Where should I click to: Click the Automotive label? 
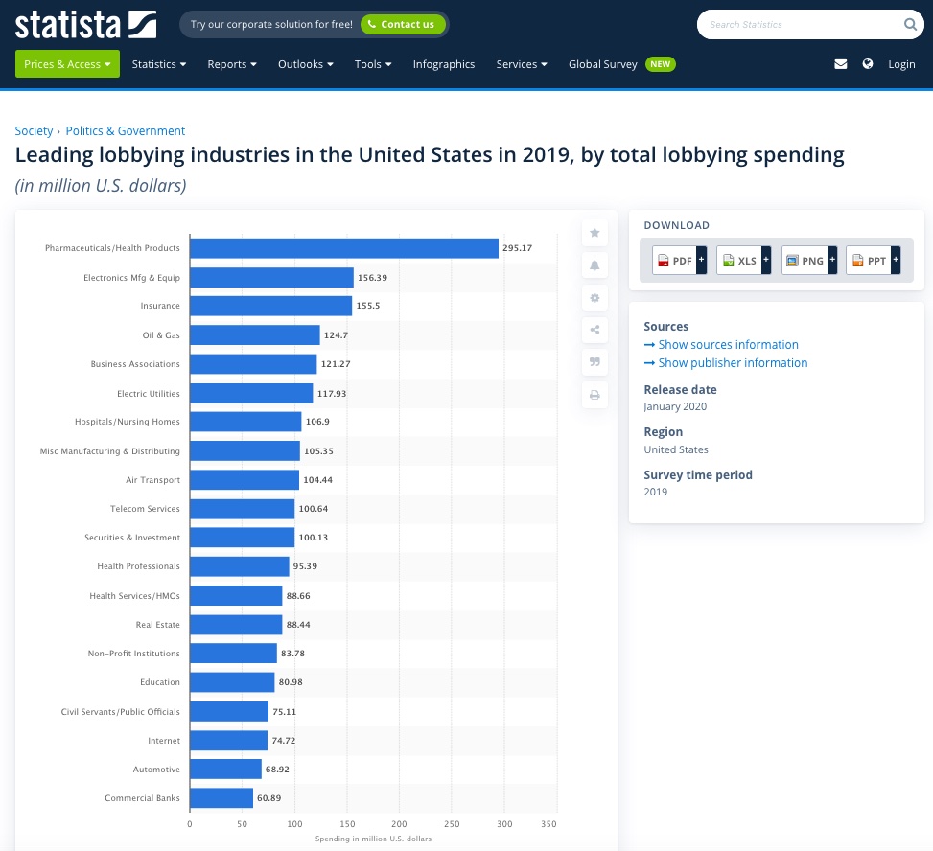click(x=156, y=769)
